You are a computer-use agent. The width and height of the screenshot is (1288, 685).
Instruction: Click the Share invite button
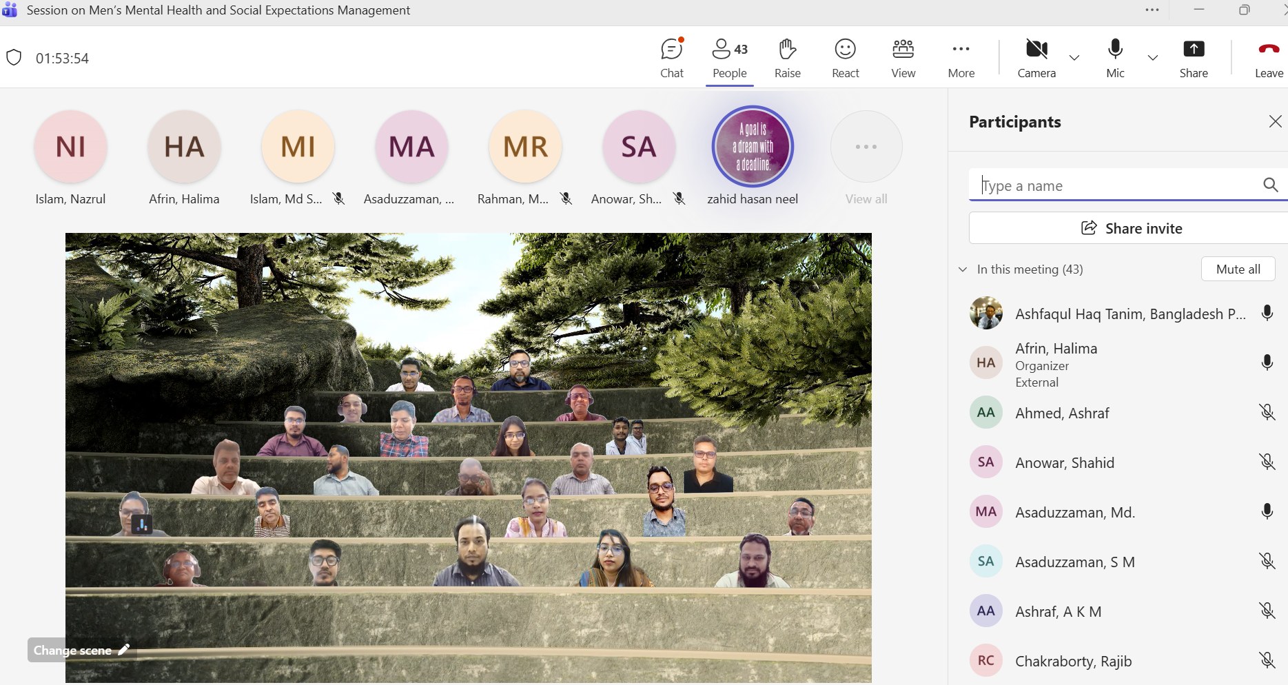(x=1130, y=228)
